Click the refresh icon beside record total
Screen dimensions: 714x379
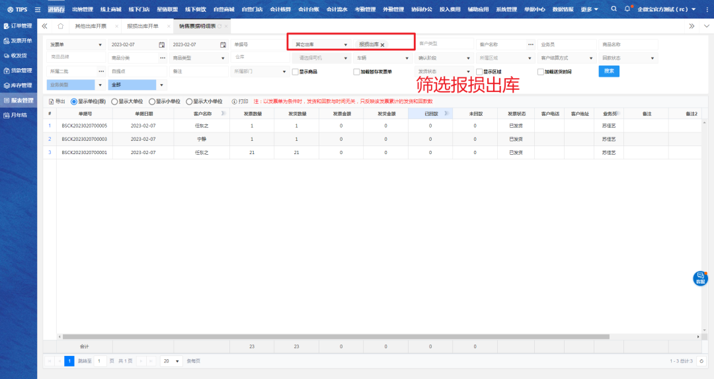click(x=700, y=361)
